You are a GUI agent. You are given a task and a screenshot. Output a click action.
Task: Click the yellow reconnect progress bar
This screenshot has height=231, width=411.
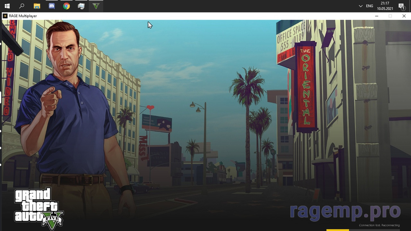pos(337,230)
